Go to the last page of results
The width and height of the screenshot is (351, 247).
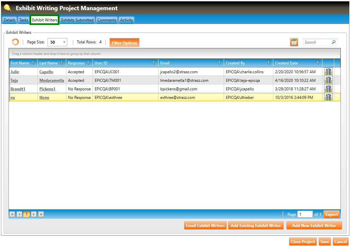[41, 214]
